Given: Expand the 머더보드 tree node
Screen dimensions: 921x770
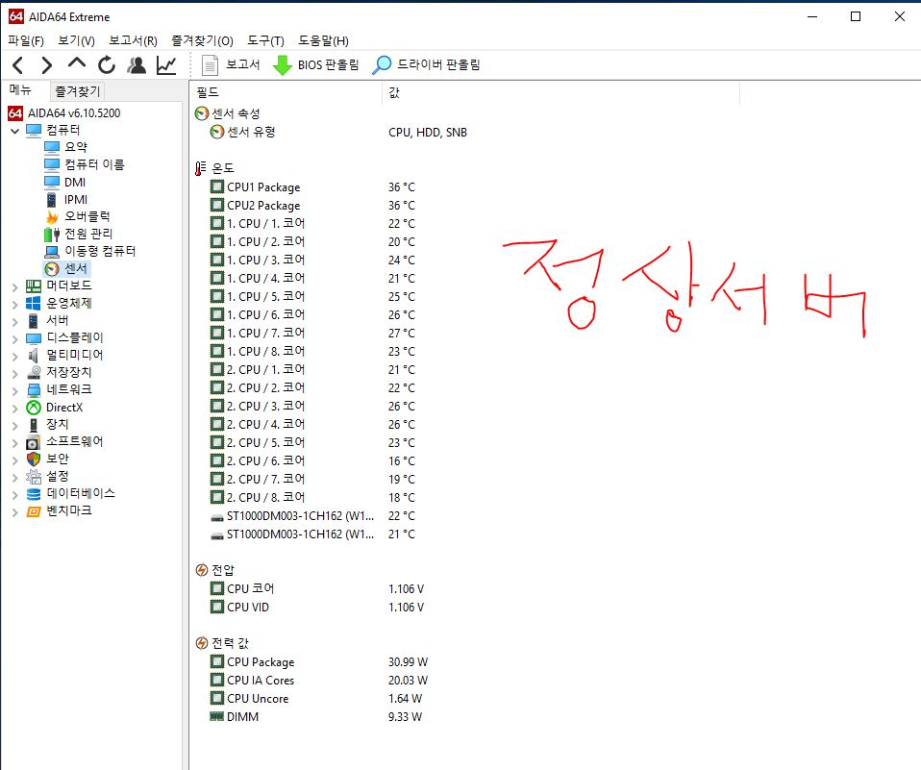Looking at the screenshot, I should point(15,286).
